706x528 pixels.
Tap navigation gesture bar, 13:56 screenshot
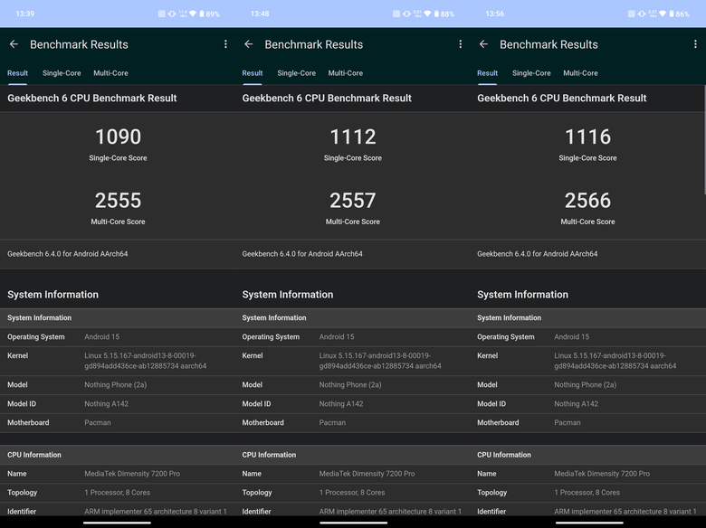589,523
